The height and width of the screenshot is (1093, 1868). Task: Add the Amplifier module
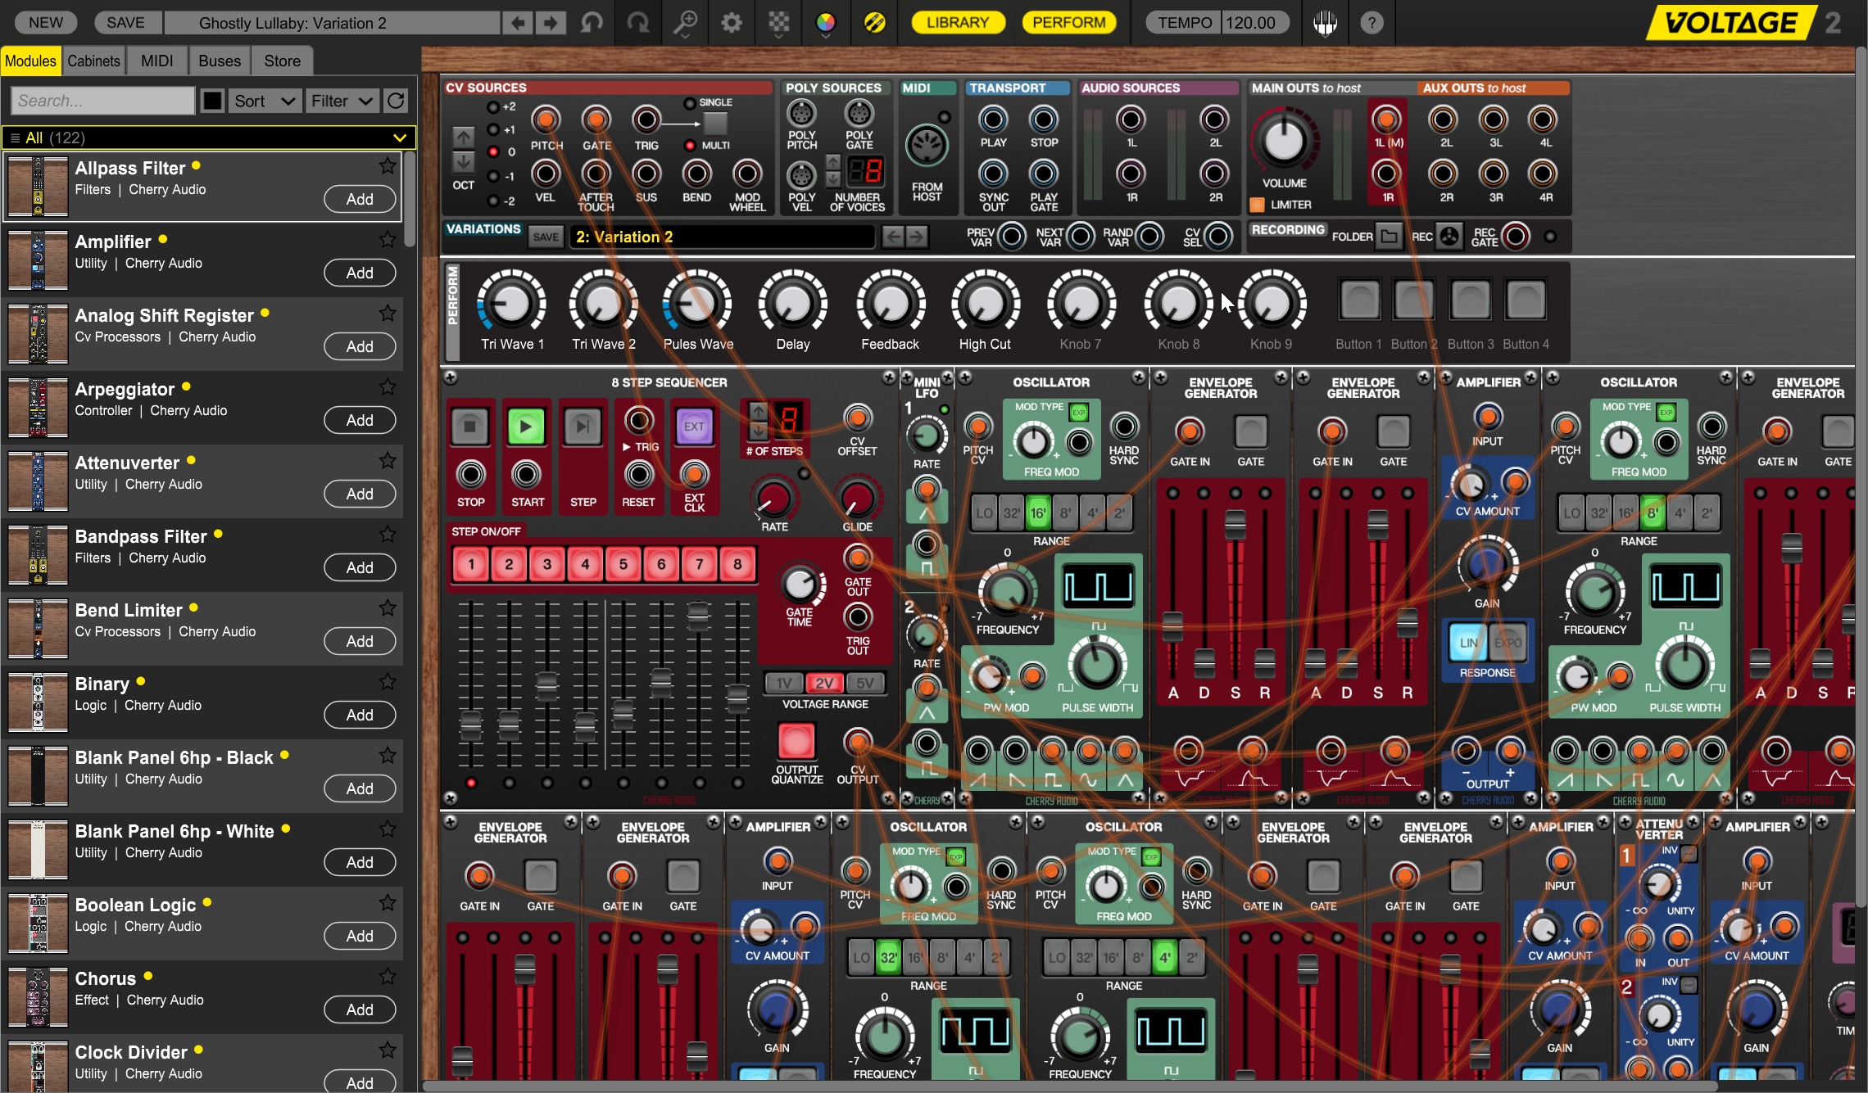tap(360, 273)
